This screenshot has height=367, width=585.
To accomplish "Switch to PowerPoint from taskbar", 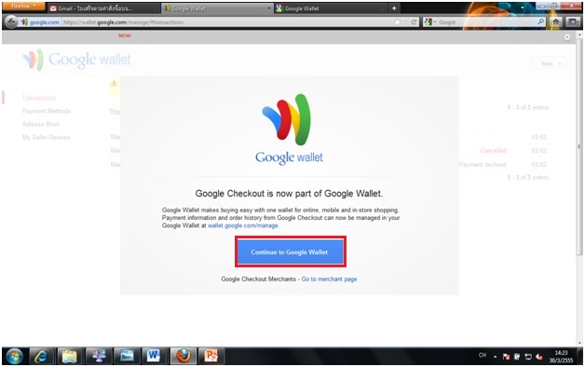I will [x=211, y=356].
